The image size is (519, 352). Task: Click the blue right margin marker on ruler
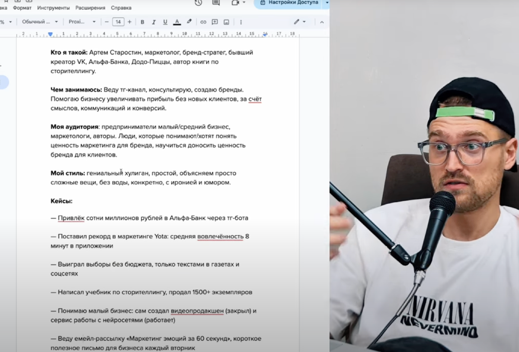(265, 34)
